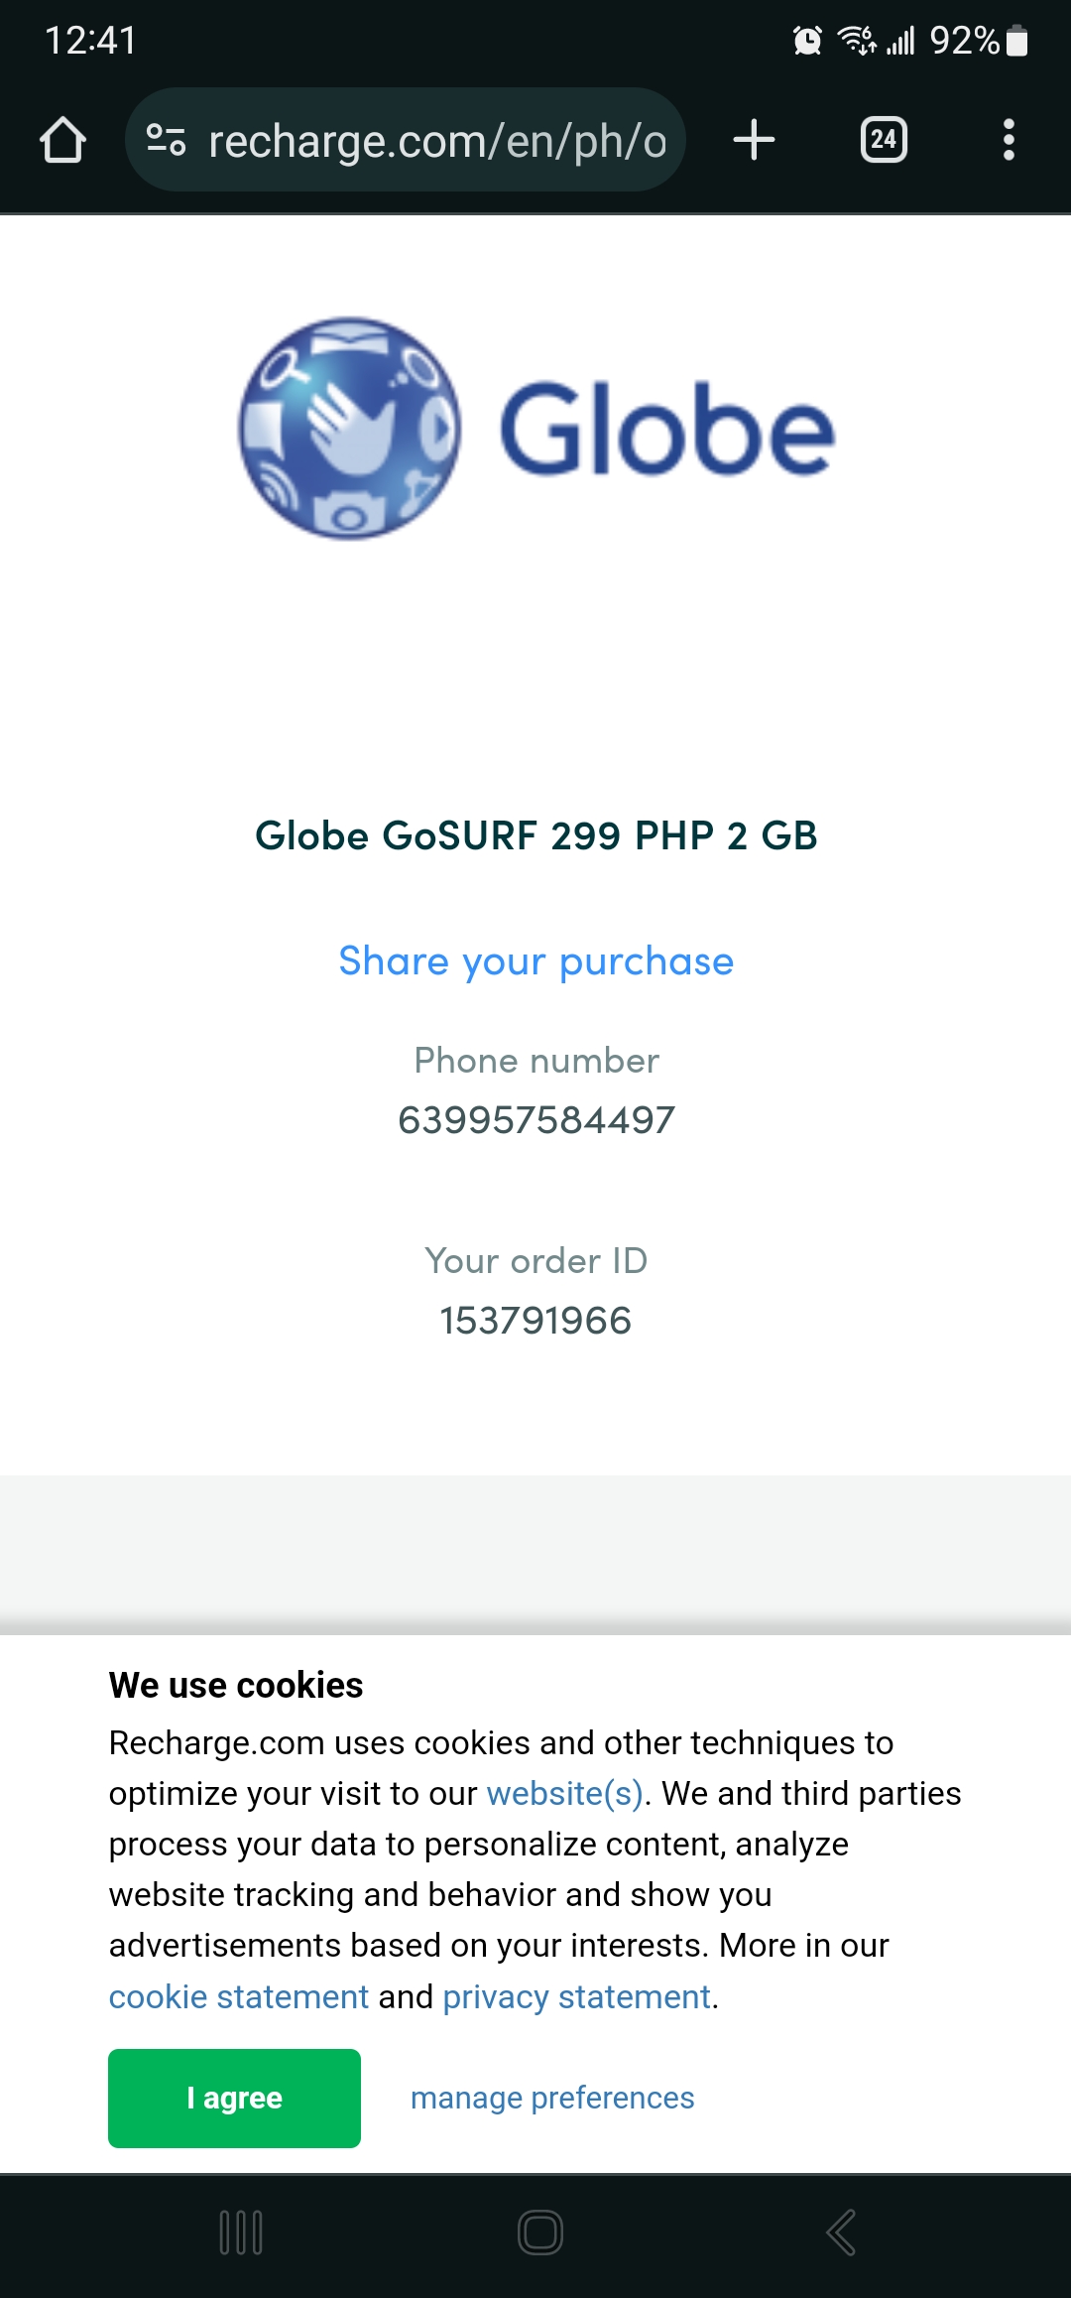This screenshot has height=2298, width=1071.
Task: Tap the Android recent apps button
Action: pyautogui.click(x=241, y=2233)
